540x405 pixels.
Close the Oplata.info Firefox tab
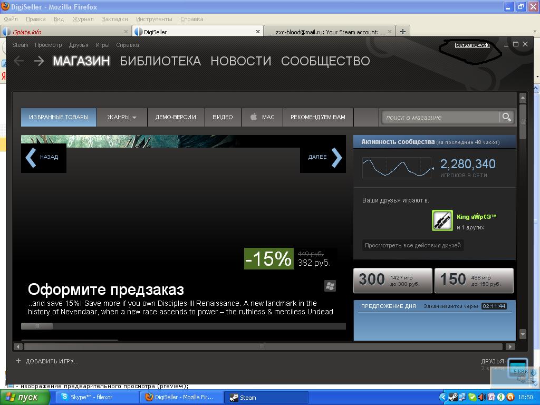click(126, 32)
